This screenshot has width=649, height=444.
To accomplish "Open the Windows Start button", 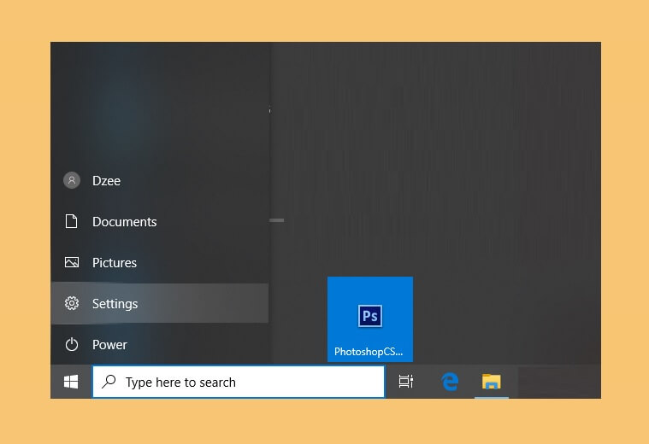I will click(x=71, y=382).
